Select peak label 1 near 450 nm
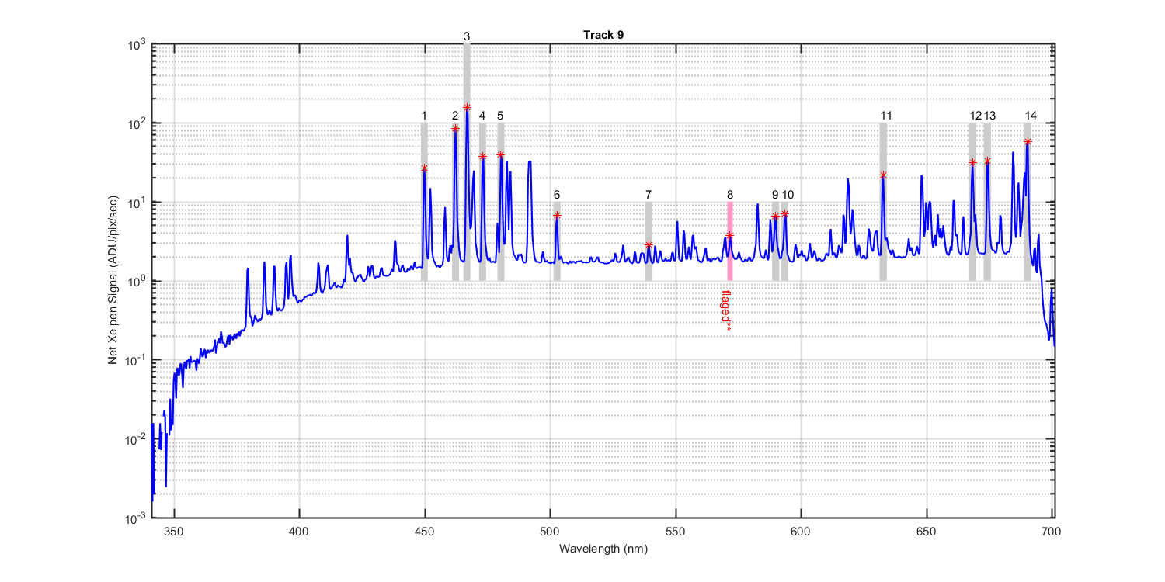The image size is (1165, 582). (424, 116)
